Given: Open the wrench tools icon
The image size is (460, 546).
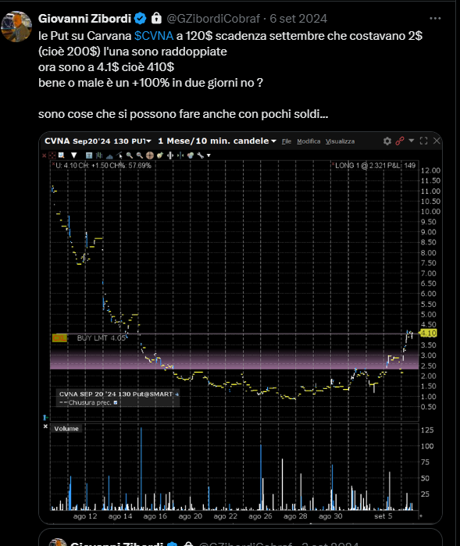Looking at the screenshot, I should pos(201,155).
